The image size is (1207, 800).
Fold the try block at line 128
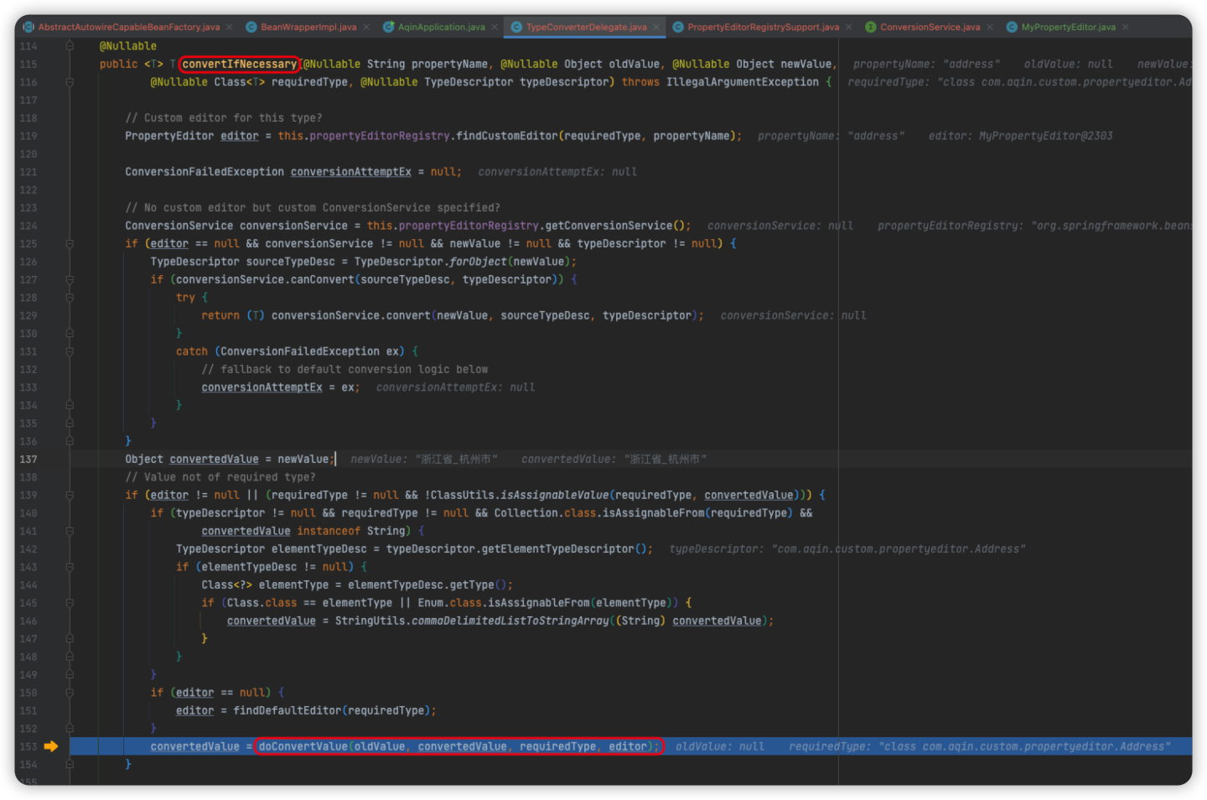70,298
